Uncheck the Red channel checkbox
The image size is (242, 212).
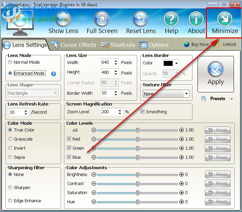(69, 139)
